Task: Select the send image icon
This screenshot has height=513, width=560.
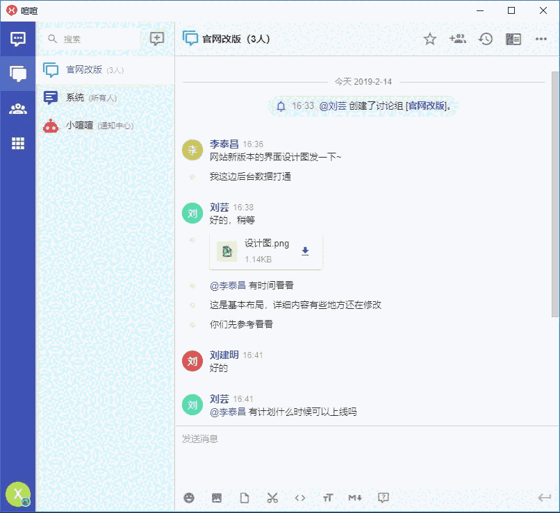Action: pyautogui.click(x=217, y=498)
